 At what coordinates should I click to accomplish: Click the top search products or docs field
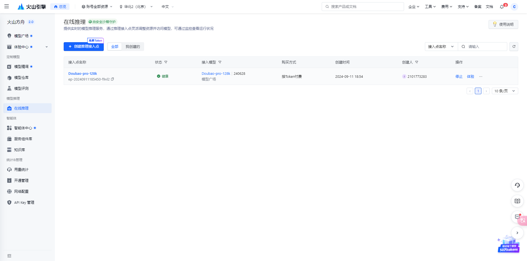pyautogui.click(x=363, y=7)
